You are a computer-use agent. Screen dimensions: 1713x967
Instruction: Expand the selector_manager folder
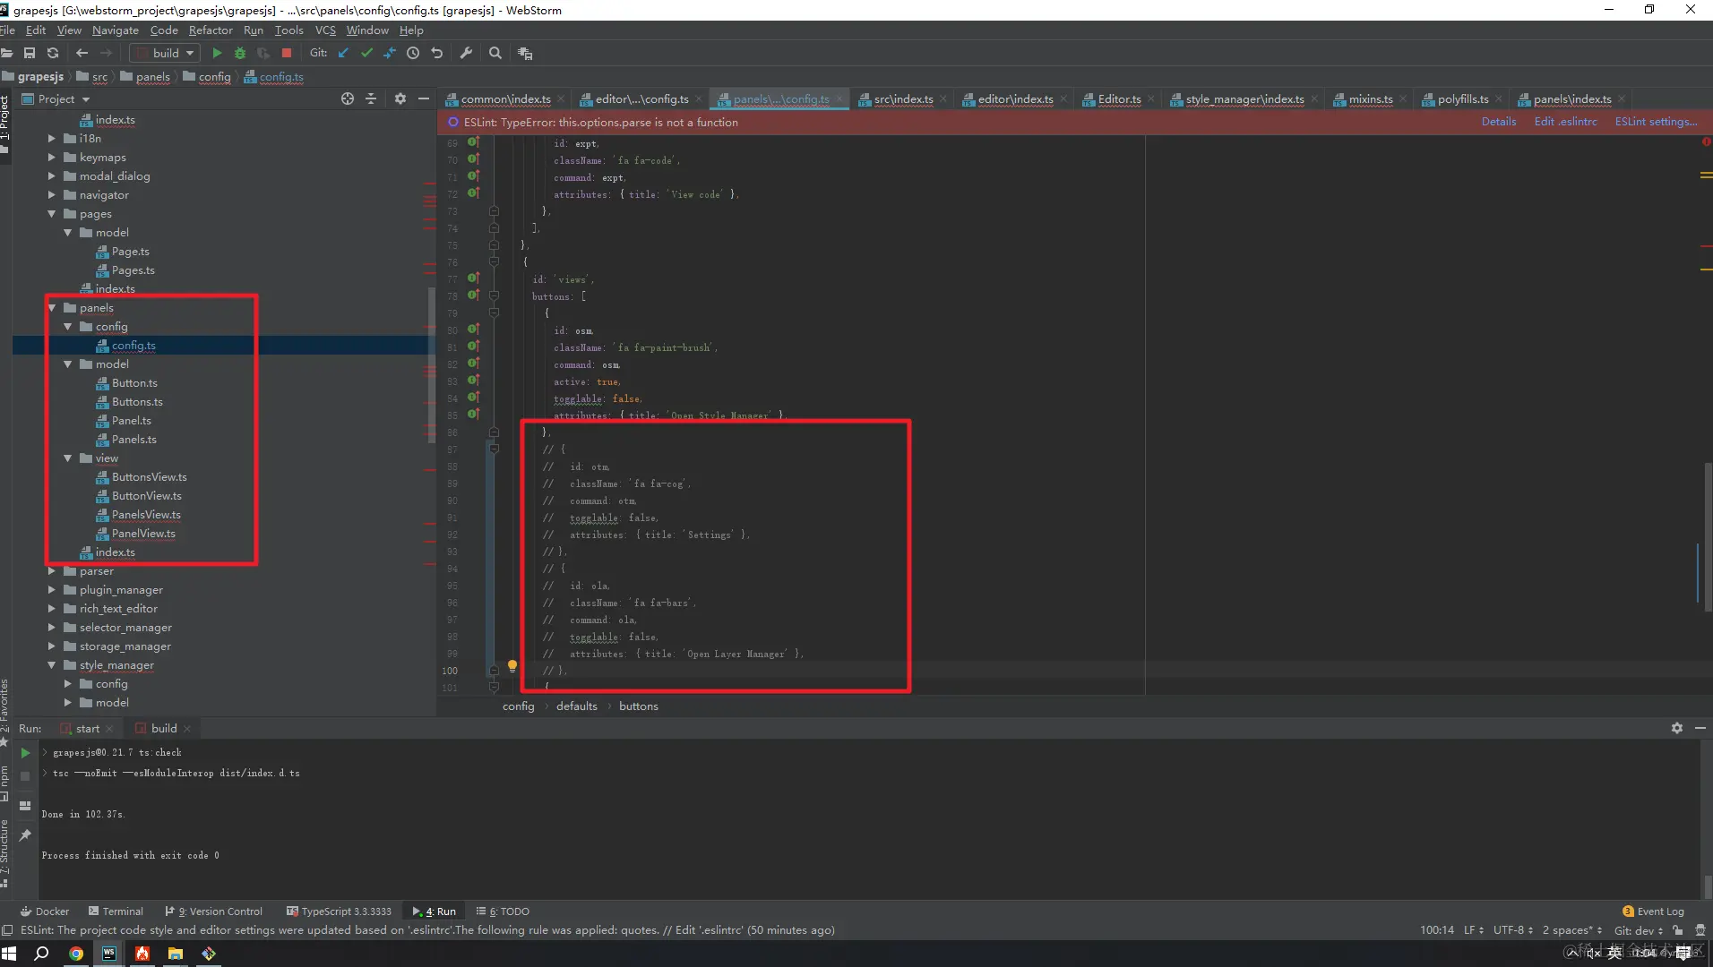pyautogui.click(x=52, y=628)
